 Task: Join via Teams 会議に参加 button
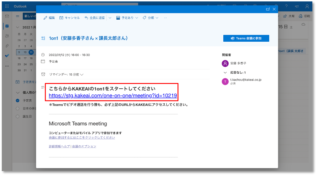pos(246,38)
